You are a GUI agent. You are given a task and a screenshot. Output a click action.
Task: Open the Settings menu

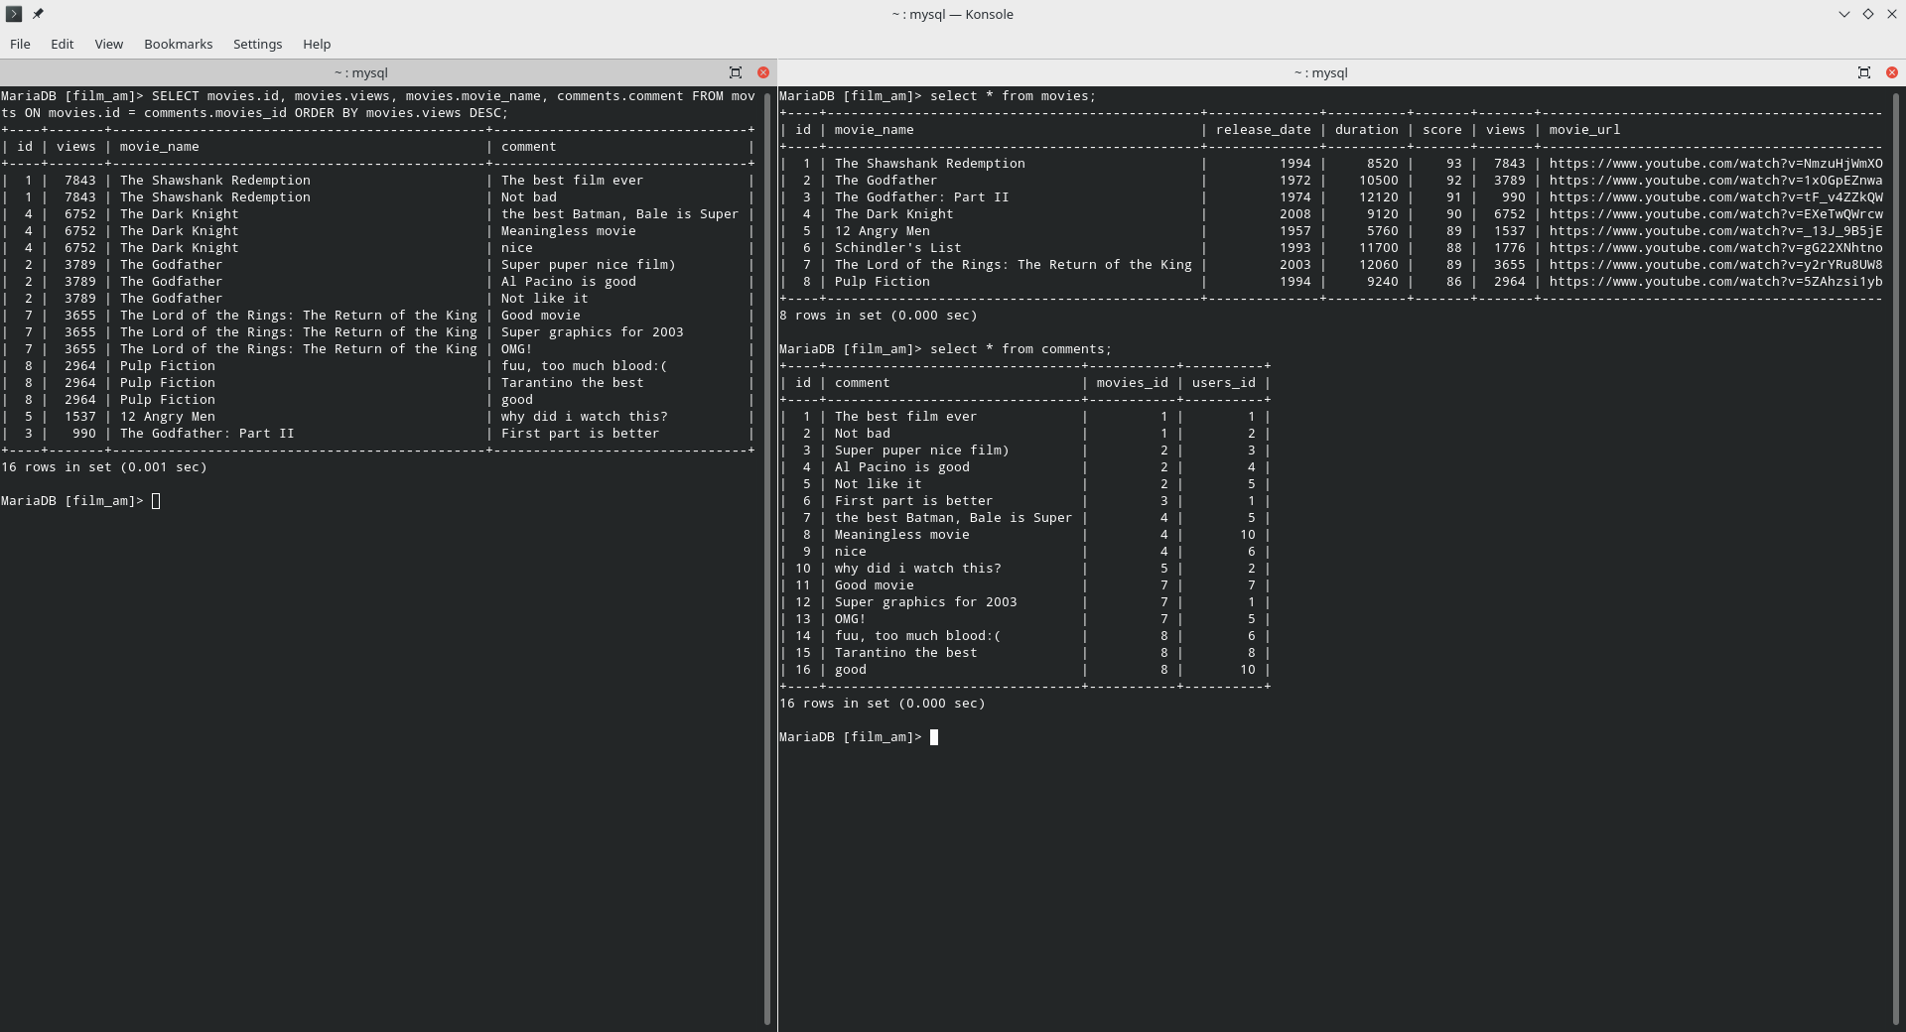[257, 44]
